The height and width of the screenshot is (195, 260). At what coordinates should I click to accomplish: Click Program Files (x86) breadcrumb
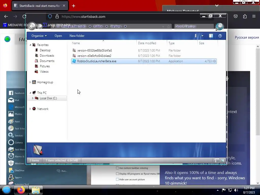[74, 26]
